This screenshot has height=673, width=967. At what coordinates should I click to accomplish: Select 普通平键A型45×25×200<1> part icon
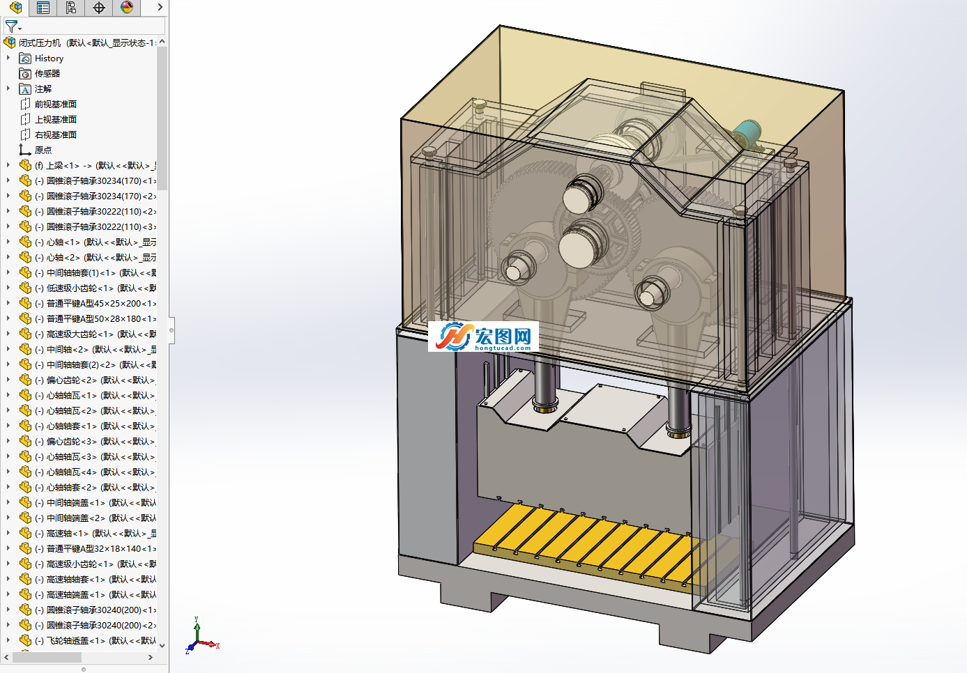tap(25, 304)
